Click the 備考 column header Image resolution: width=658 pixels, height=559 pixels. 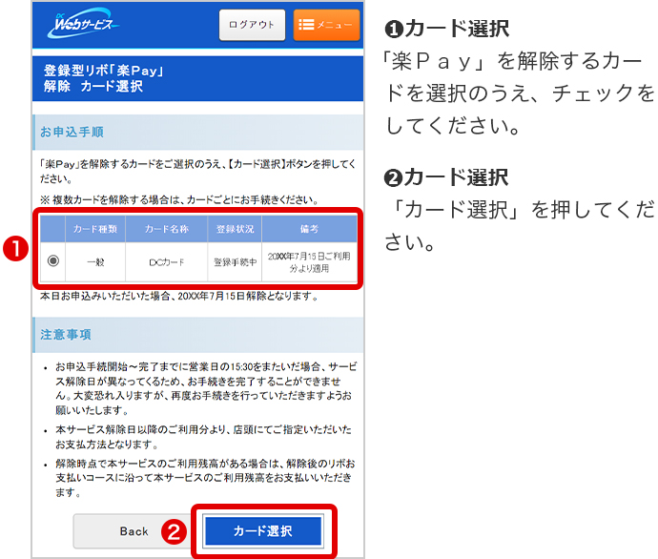[309, 230]
